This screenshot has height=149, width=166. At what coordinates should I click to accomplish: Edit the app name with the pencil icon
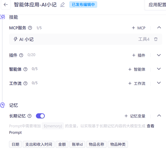pyautogui.click(x=62, y=5)
